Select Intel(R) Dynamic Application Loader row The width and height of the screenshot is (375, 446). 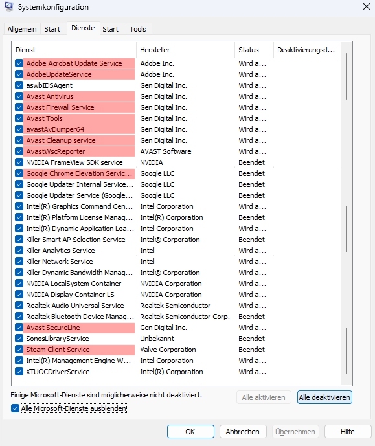tap(80, 229)
